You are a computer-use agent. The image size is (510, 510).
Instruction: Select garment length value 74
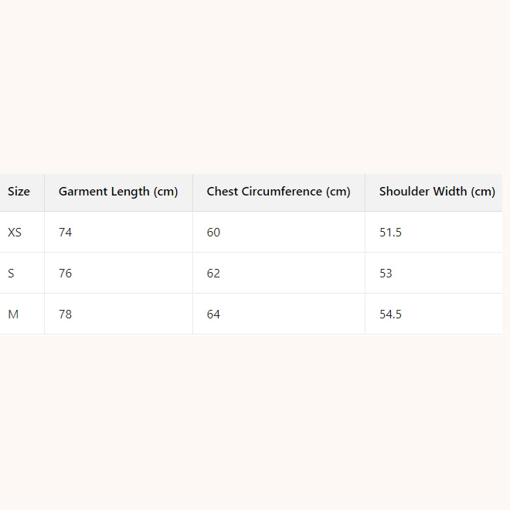point(65,232)
